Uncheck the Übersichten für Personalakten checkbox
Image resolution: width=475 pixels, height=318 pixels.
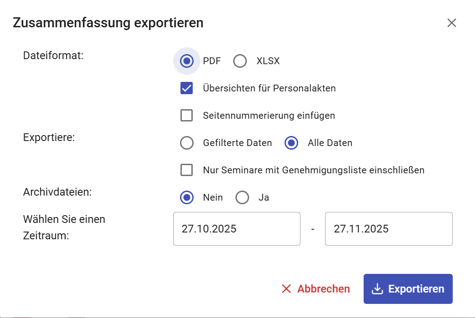[x=187, y=88]
